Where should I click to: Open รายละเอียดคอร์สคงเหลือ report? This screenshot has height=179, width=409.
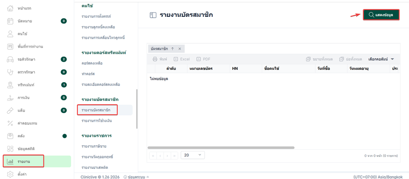(100, 85)
